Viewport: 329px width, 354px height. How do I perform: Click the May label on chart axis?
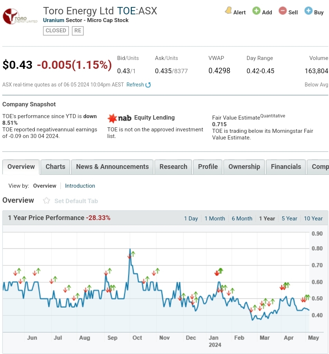point(314,338)
